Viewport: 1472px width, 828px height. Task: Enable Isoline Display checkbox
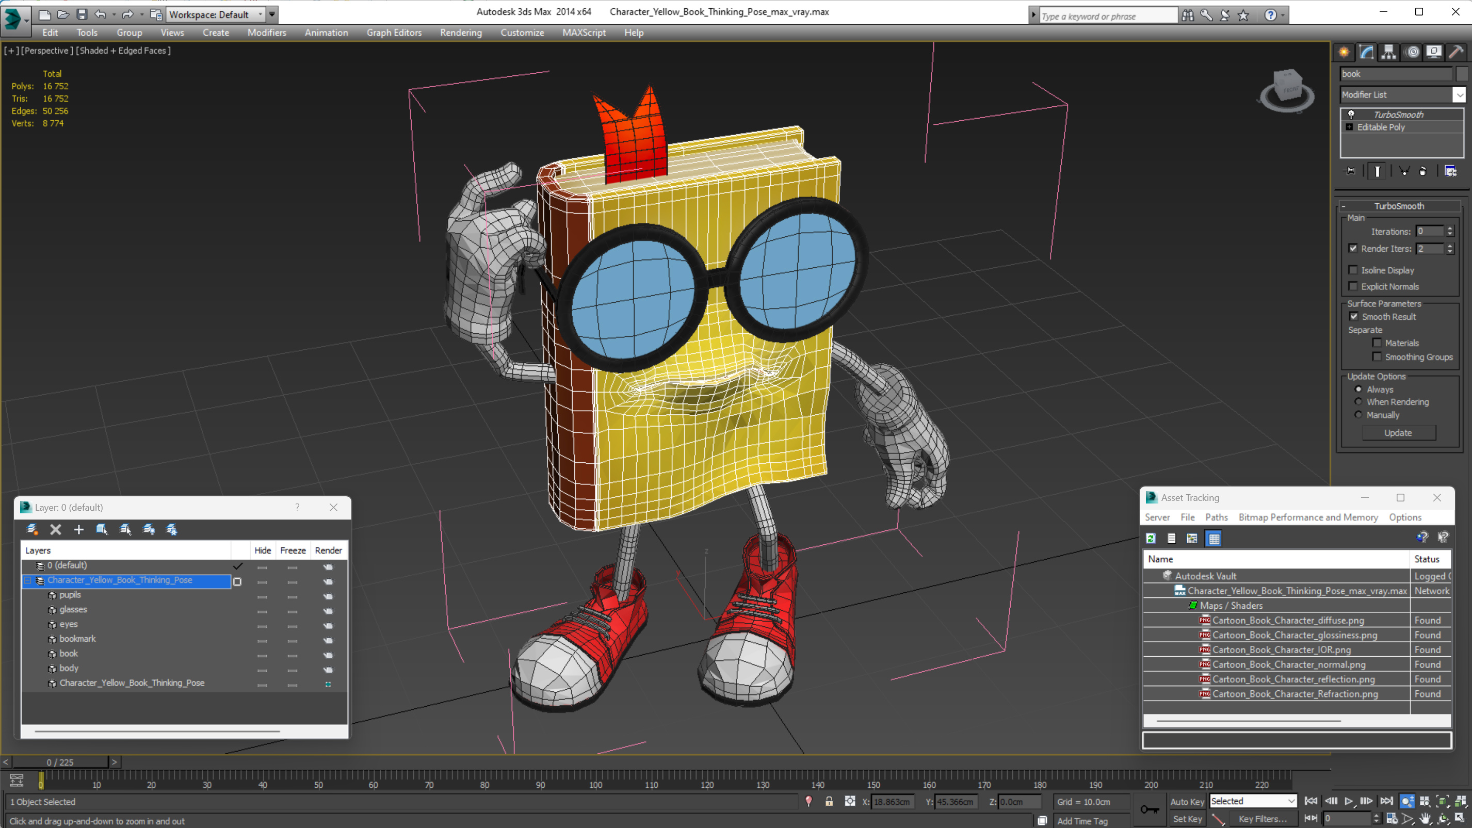pyautogui.click(x=1353, y=270)
